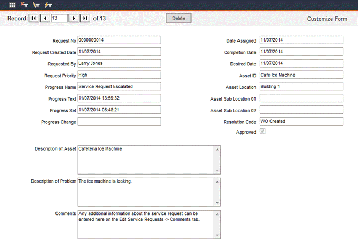Click the Delete button
This screenshot has width=358, height=240.
click(178, 18)
